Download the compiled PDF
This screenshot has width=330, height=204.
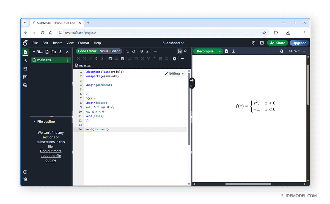[x=233, y=51]
